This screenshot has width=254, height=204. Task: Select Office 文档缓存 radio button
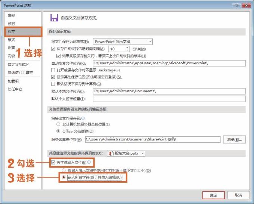(58, 131)
